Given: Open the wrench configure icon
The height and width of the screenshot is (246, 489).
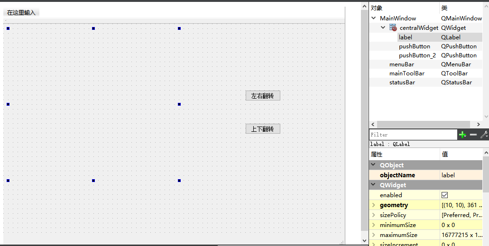Looking at the screenshot, I should coord(484,135).
